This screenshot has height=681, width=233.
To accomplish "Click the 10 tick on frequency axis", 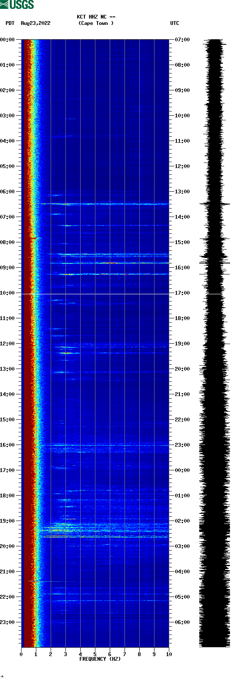I will [169, 654].
